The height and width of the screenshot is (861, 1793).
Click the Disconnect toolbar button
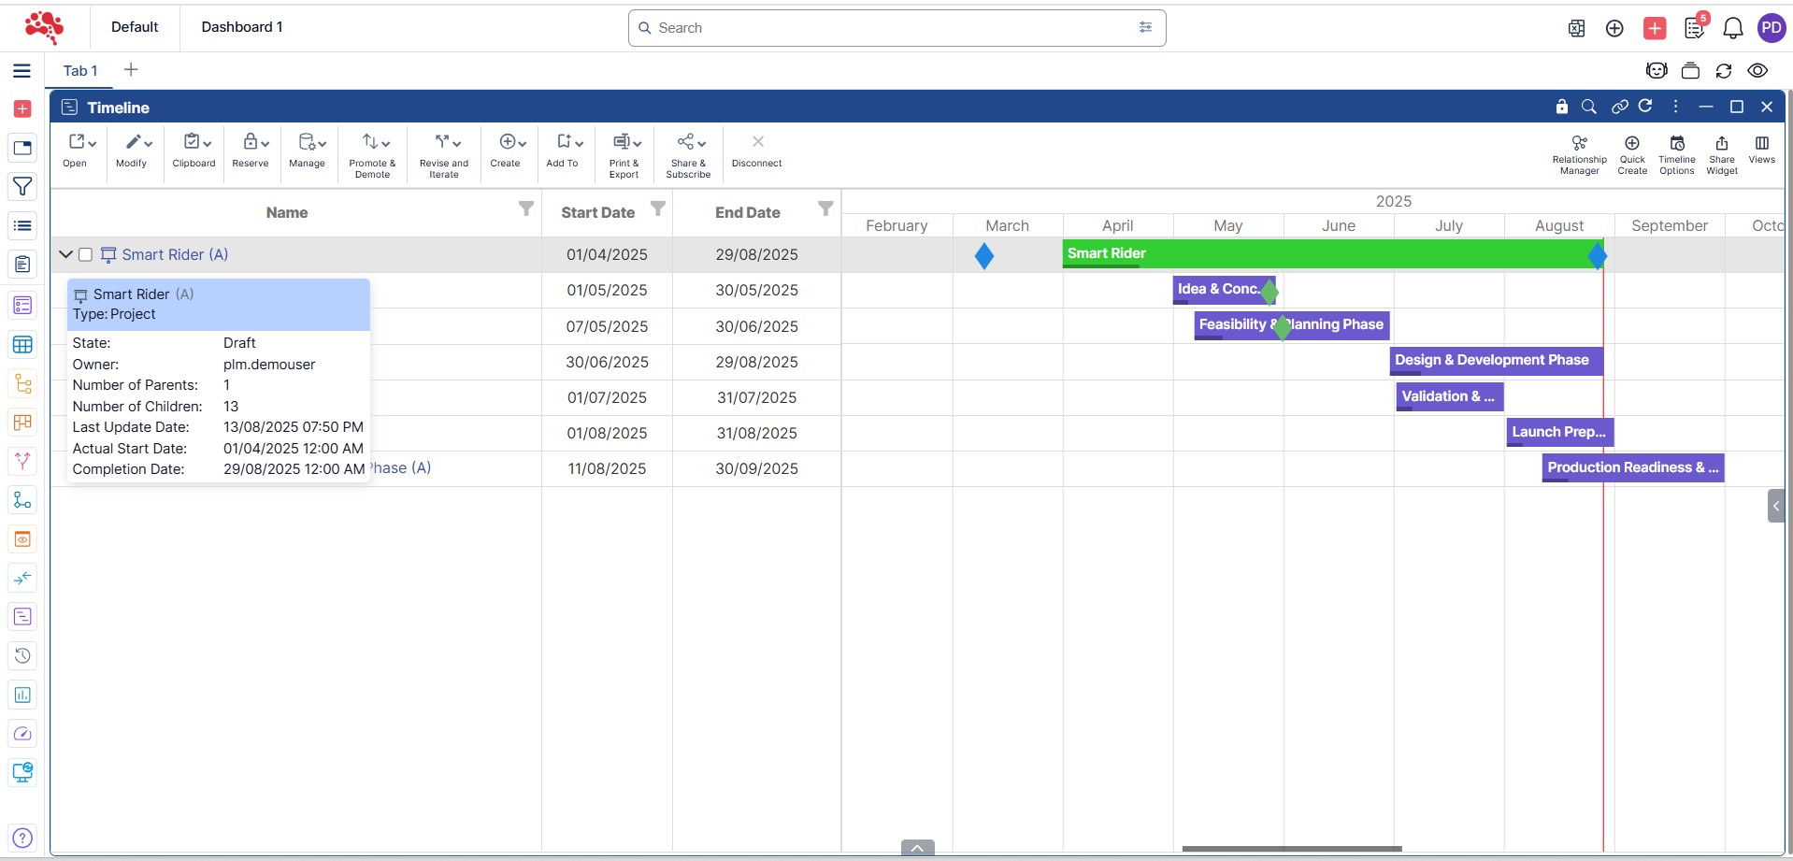tap(756, 151)
